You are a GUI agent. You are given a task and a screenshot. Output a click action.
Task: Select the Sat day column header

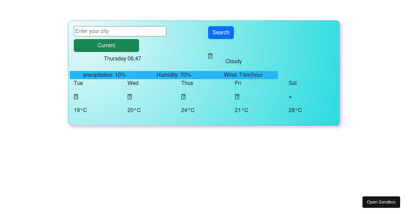(293, 83)
